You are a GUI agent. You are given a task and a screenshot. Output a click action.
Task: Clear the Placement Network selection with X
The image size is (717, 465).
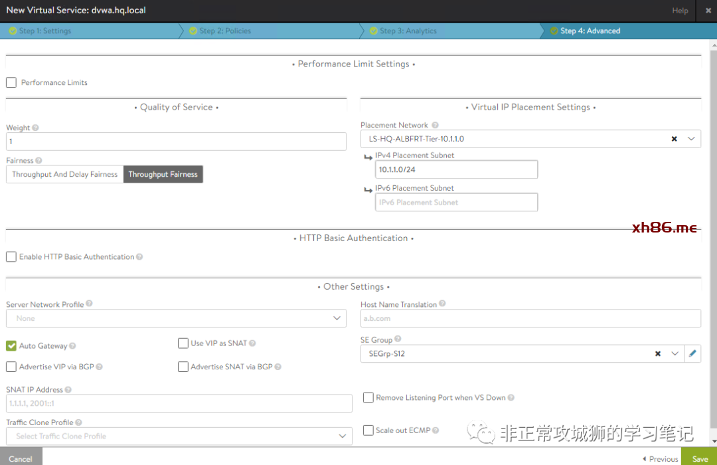(674, 139)
